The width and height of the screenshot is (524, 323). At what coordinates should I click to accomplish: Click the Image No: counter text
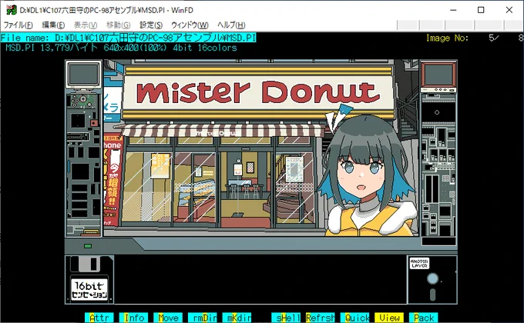coord(475,38)
